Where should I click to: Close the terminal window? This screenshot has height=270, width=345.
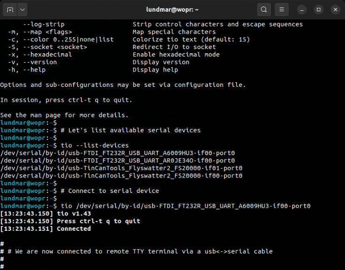click(335, 10)
